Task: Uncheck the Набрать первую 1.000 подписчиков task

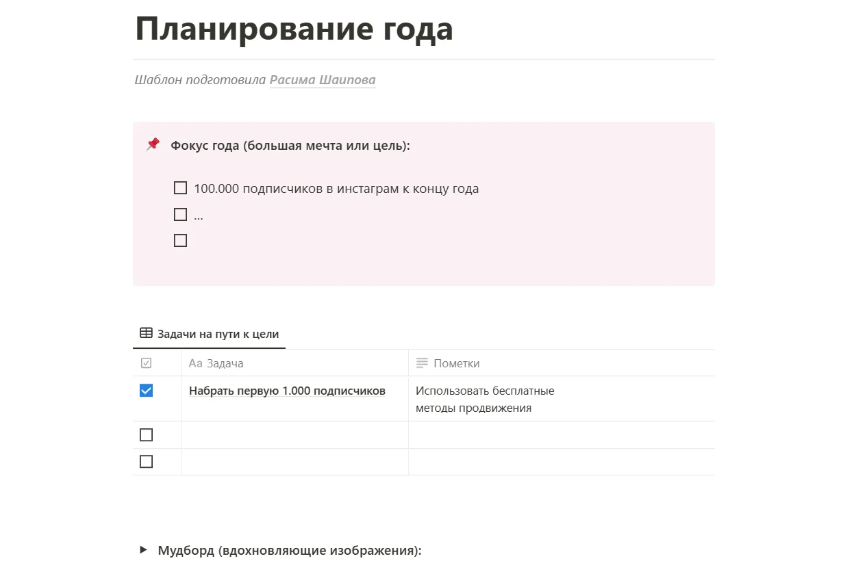Action: tap(146, 391)
